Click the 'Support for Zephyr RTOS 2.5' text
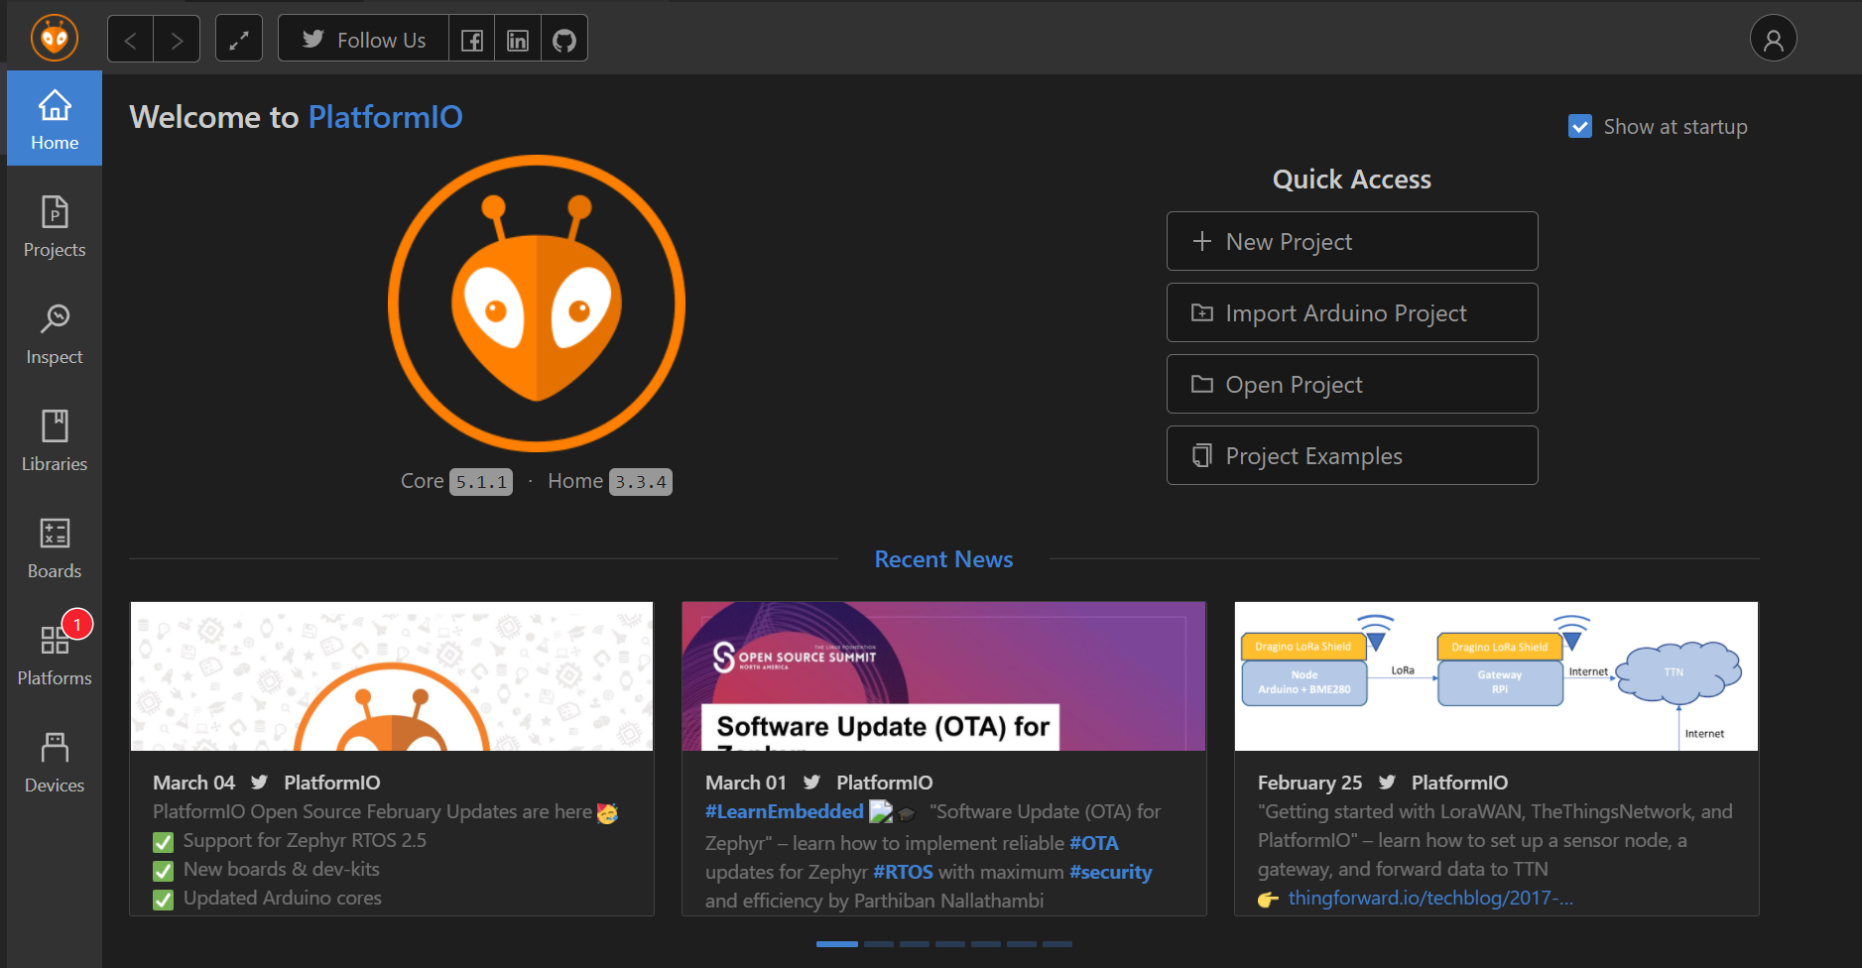The height and width of the screenshot is (968, 1862). 305,840
